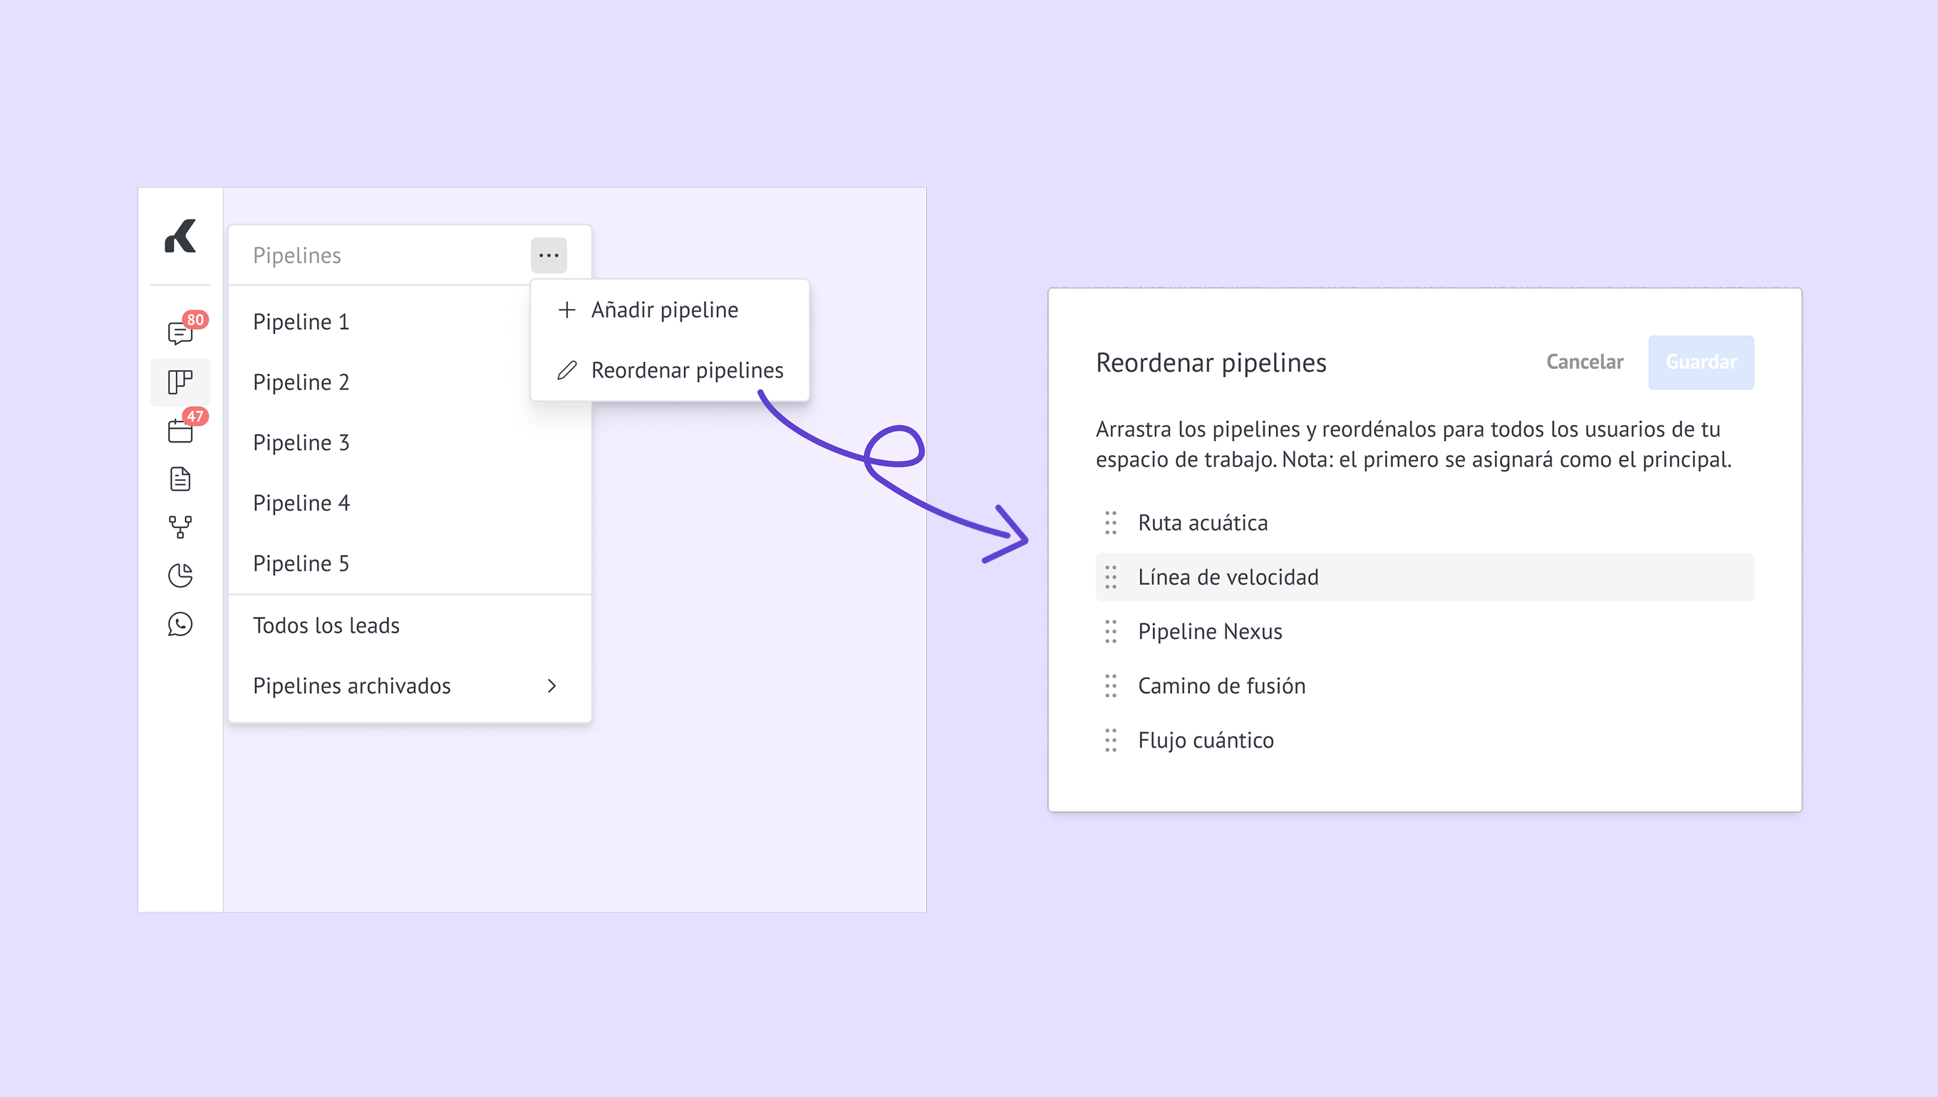This screenshot has height=1097, width=1938.
Task: Grab the drag handle beside Ruta acuática
Action: click(x=1111, y=523)
